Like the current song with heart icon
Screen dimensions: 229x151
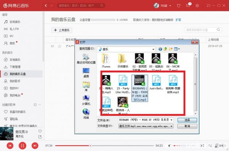tap(40, 131)
